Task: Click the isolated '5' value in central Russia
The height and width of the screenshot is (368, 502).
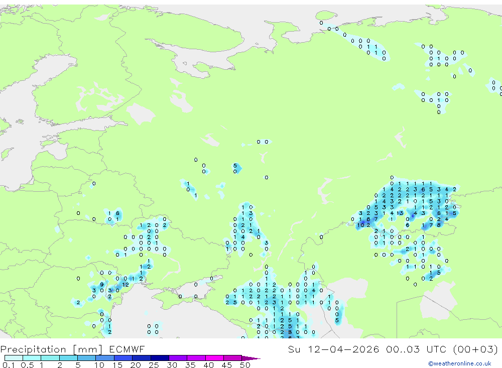Action: 235,166
